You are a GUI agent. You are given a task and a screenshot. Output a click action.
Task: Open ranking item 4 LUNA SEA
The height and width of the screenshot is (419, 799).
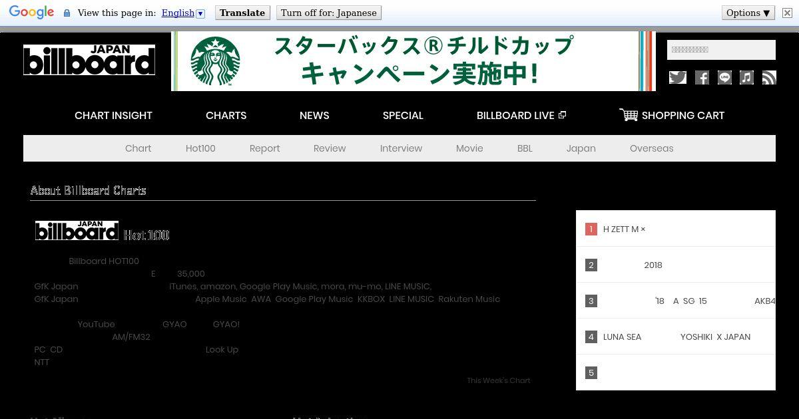tap(676, 337)
